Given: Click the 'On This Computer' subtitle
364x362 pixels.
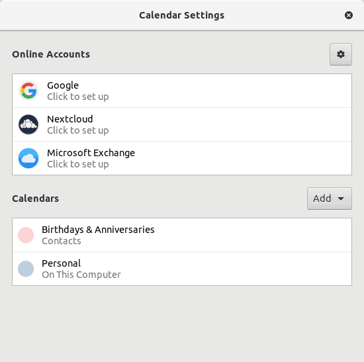Looking at the screenshot, I should pos(81,275).
